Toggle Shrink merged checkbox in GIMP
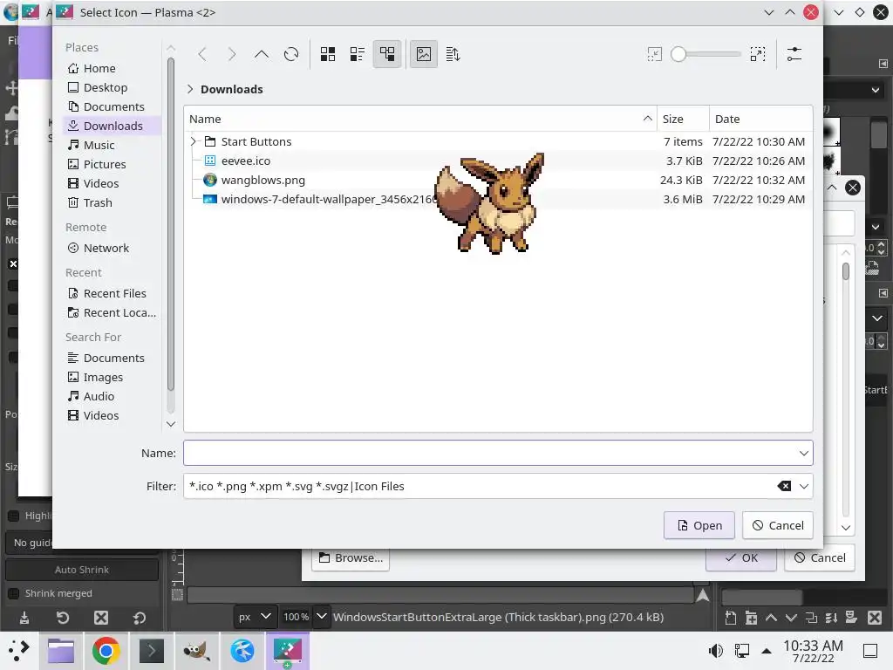This screenshot has width=893, height=670. (x=14, y=593)
